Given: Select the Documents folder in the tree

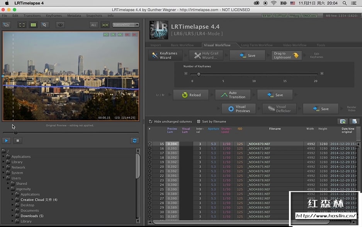Looking at the screenshot, I should pyautogui.click(x=29, y=210).
